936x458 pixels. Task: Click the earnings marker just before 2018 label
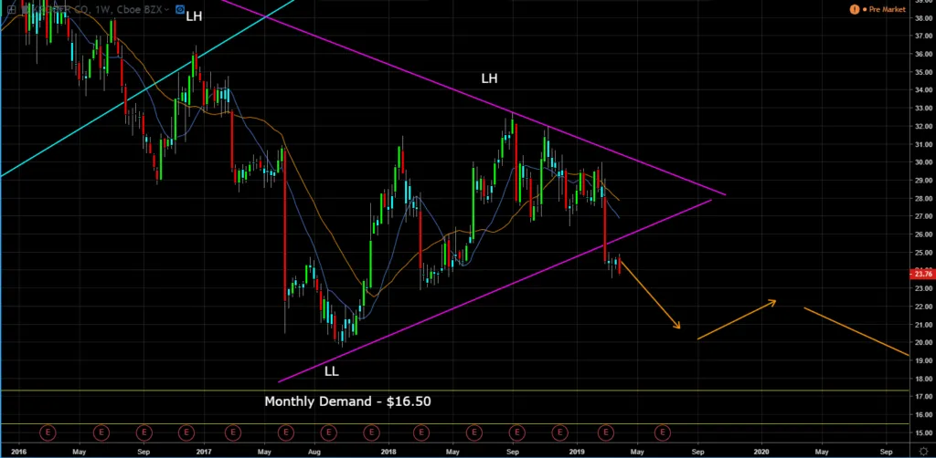pos(371,432)
